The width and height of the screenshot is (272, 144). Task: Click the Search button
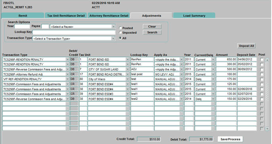[x=152, y=32]
